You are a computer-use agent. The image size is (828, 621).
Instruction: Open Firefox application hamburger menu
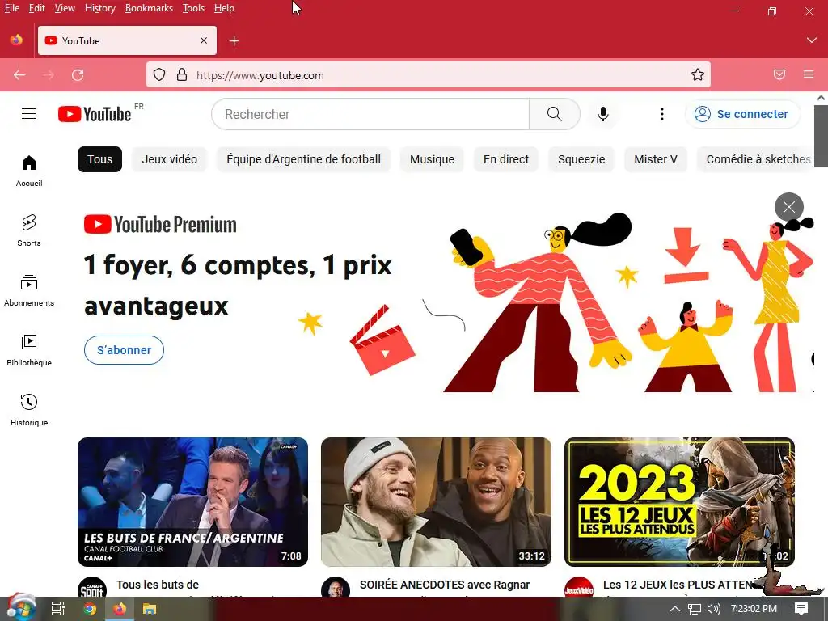809,75
